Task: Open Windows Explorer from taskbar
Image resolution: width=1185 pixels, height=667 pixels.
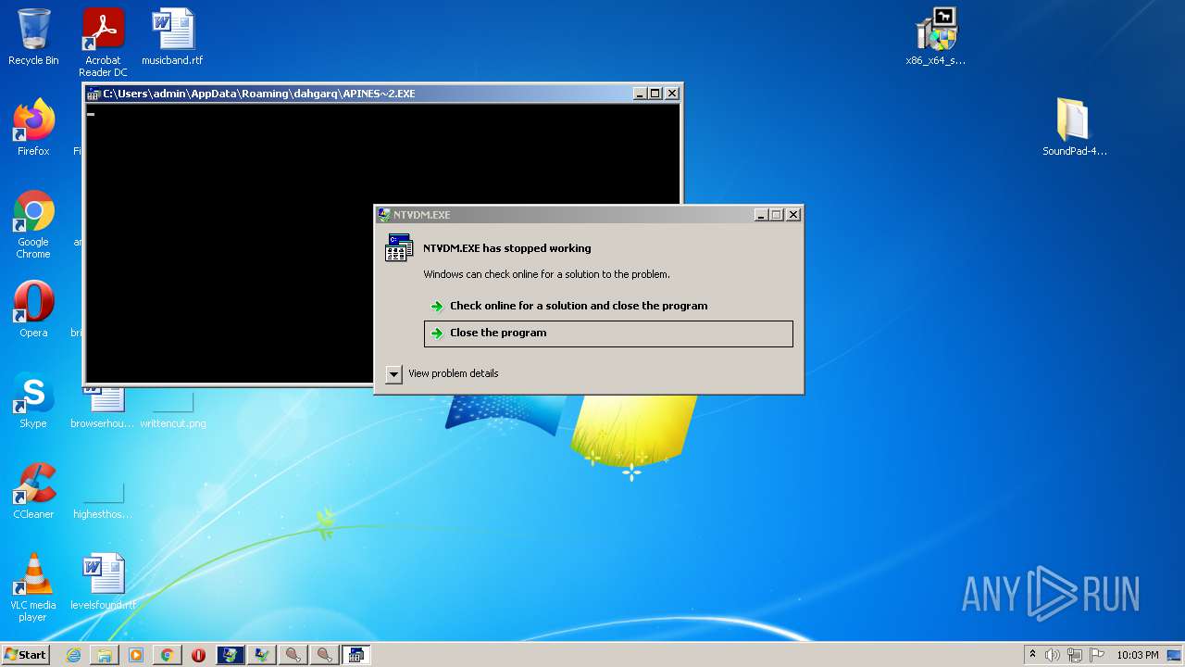Action: coord(105,655)
